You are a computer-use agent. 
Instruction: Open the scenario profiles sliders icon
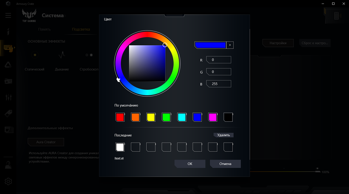click(x=8, y=97)
